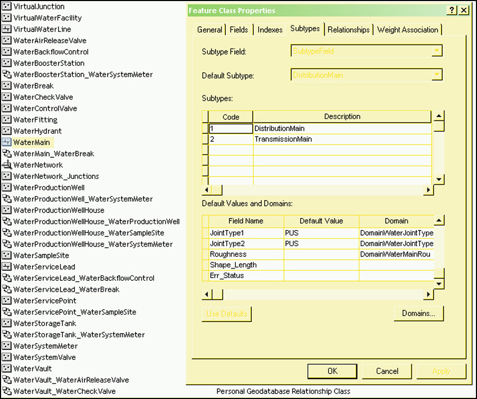This screenshot has height=399, width=477.
Task: Click the WaterStorageTank feature class icon
Action: point(7,323)
